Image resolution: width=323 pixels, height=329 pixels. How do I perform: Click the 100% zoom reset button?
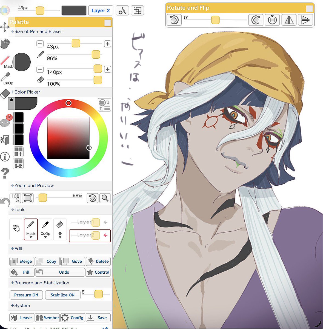click(15, 198)
